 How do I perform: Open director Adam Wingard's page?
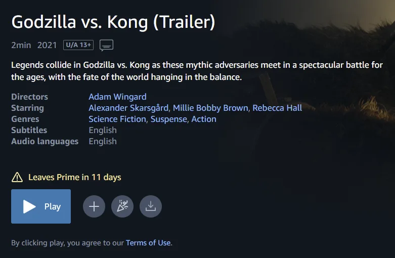point(117,97)
